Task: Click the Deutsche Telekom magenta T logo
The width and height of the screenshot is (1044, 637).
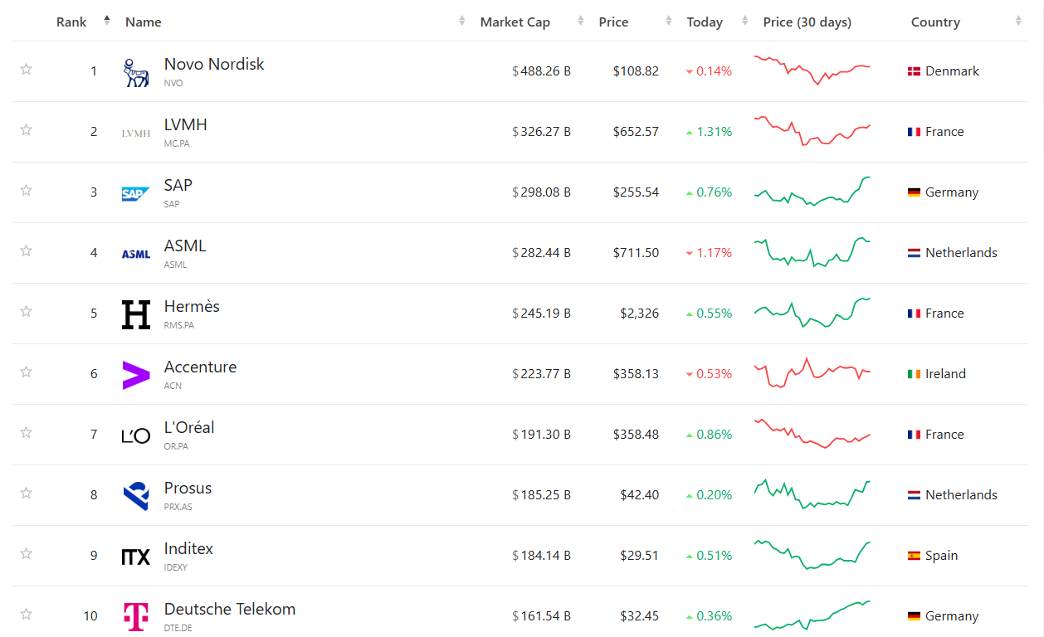Action: click(136, 616)
